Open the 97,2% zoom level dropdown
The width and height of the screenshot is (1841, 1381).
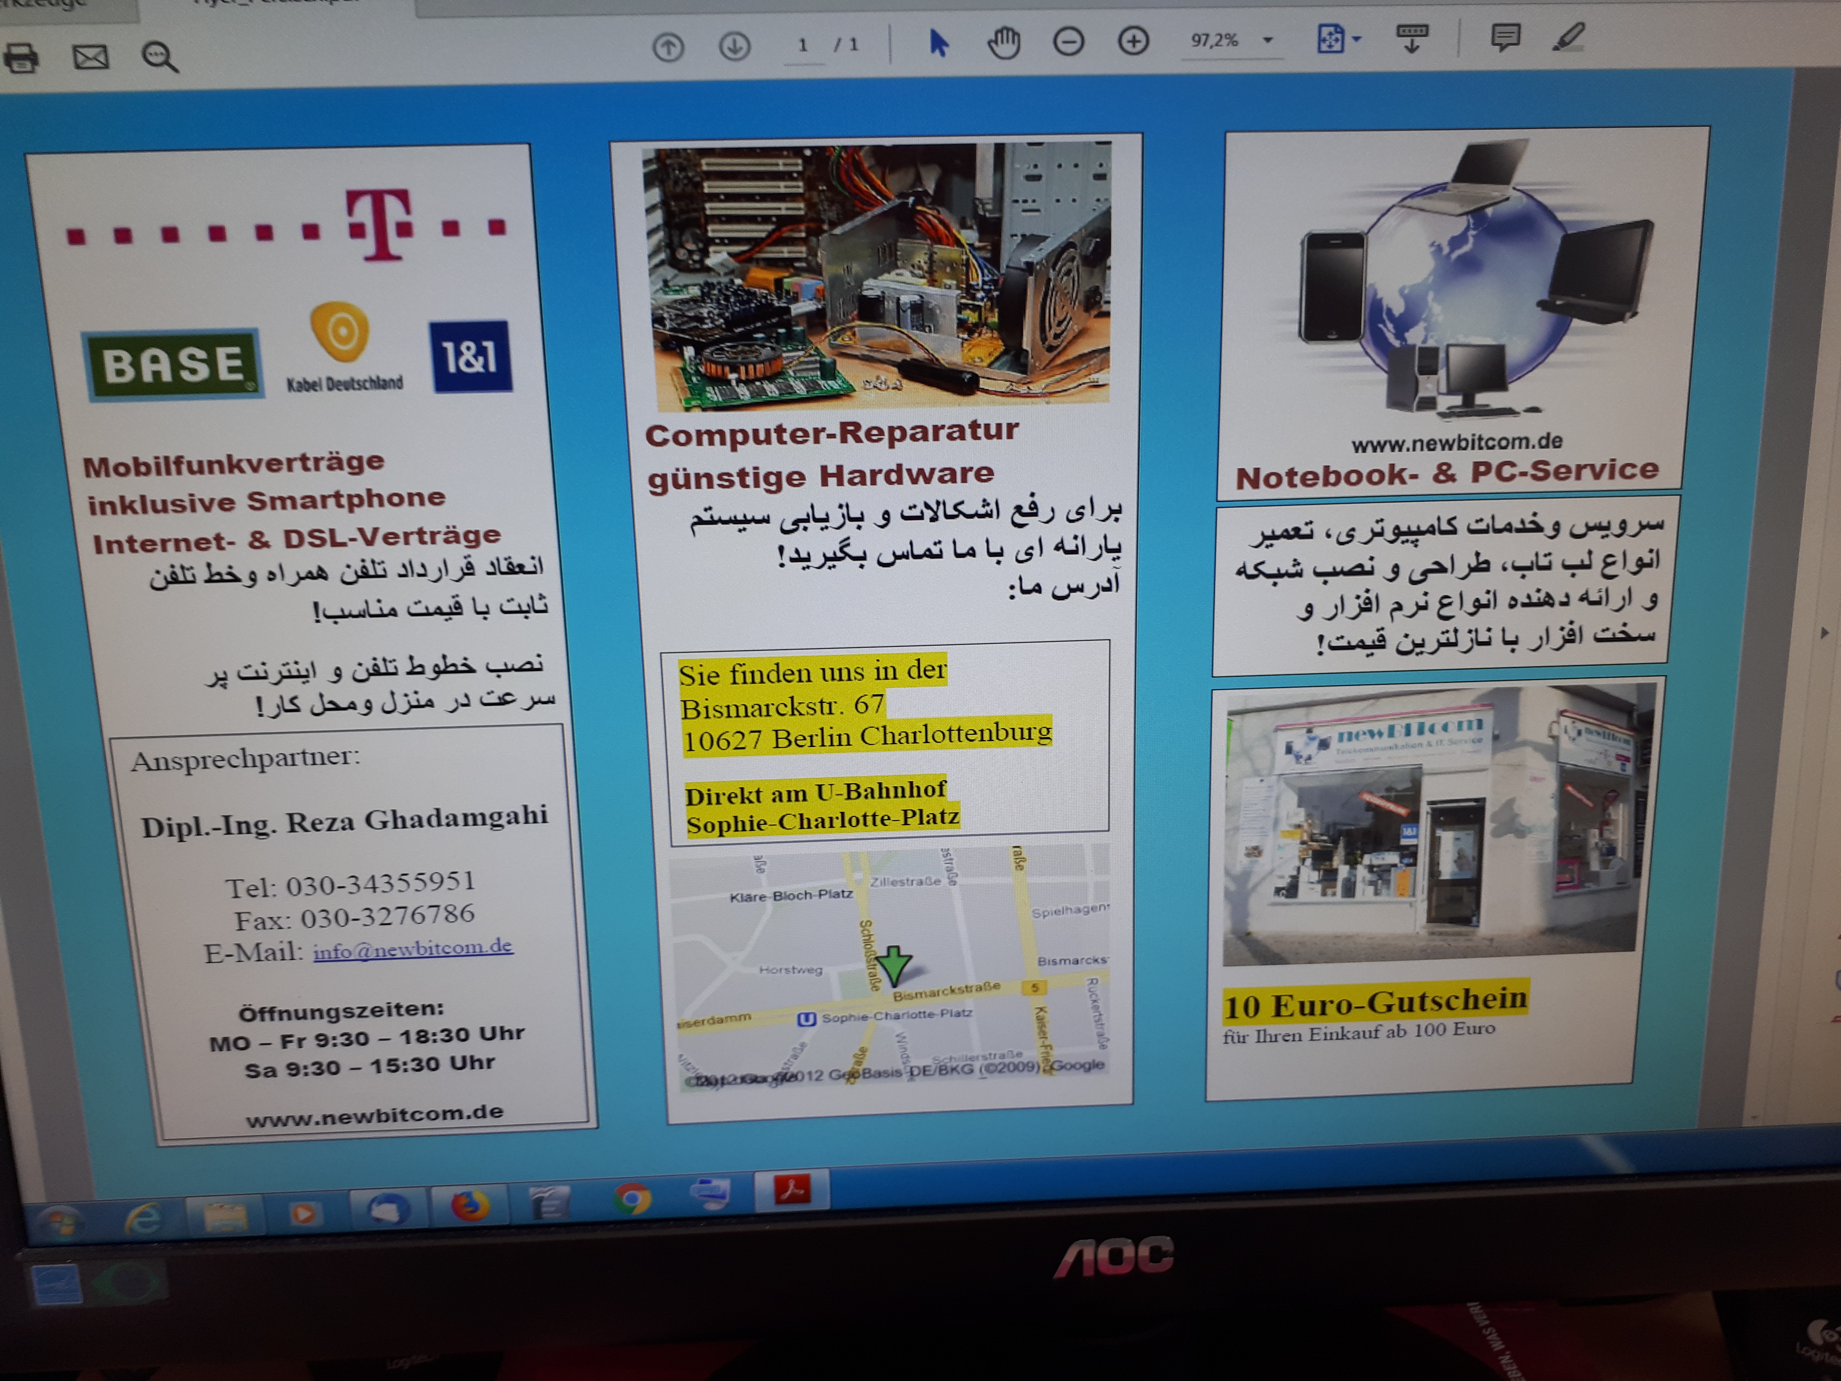pos(1268,40)
